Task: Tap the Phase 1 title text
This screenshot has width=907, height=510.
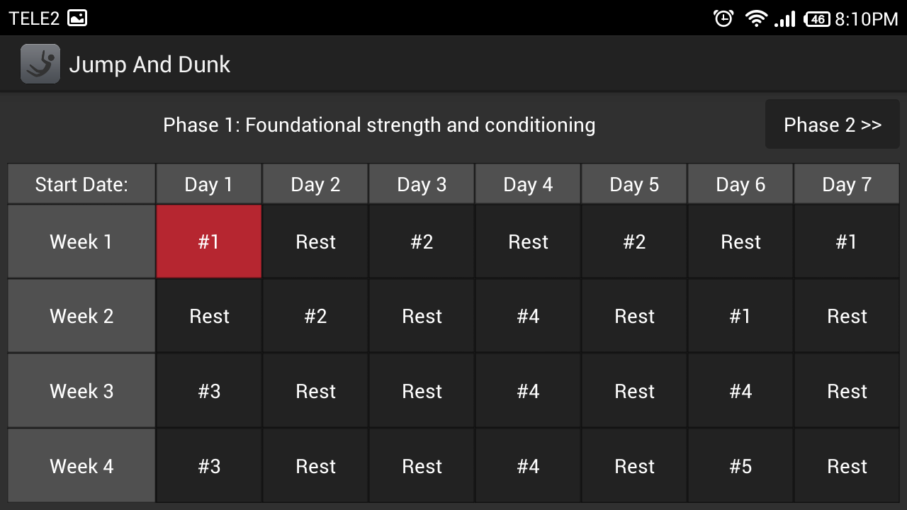Action: coord(379,125)
